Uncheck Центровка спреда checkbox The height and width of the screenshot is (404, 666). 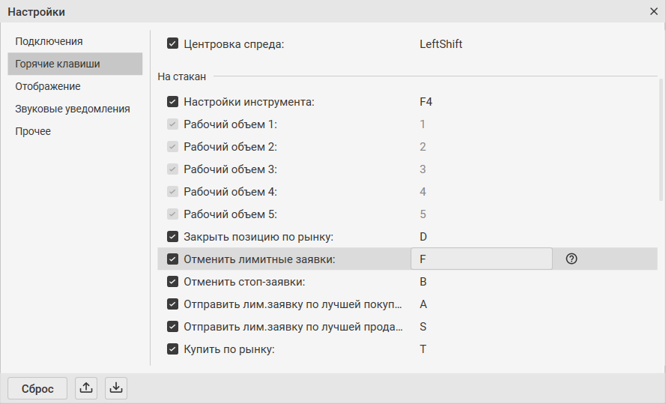click(172, 43)
